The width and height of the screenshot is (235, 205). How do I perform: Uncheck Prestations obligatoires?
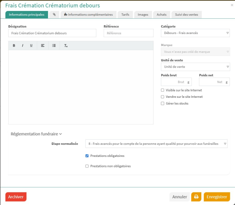coord(87,156)
